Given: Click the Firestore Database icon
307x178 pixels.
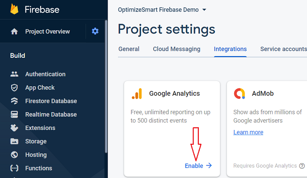Looking at the screenshot, I should (14, 101).
